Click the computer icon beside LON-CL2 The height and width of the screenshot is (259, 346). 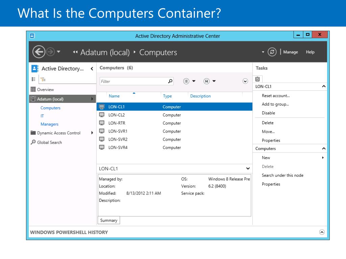102,115
